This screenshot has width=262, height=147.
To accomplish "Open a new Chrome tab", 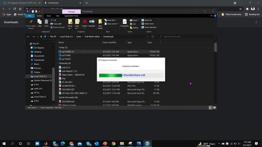I will 87,3.
